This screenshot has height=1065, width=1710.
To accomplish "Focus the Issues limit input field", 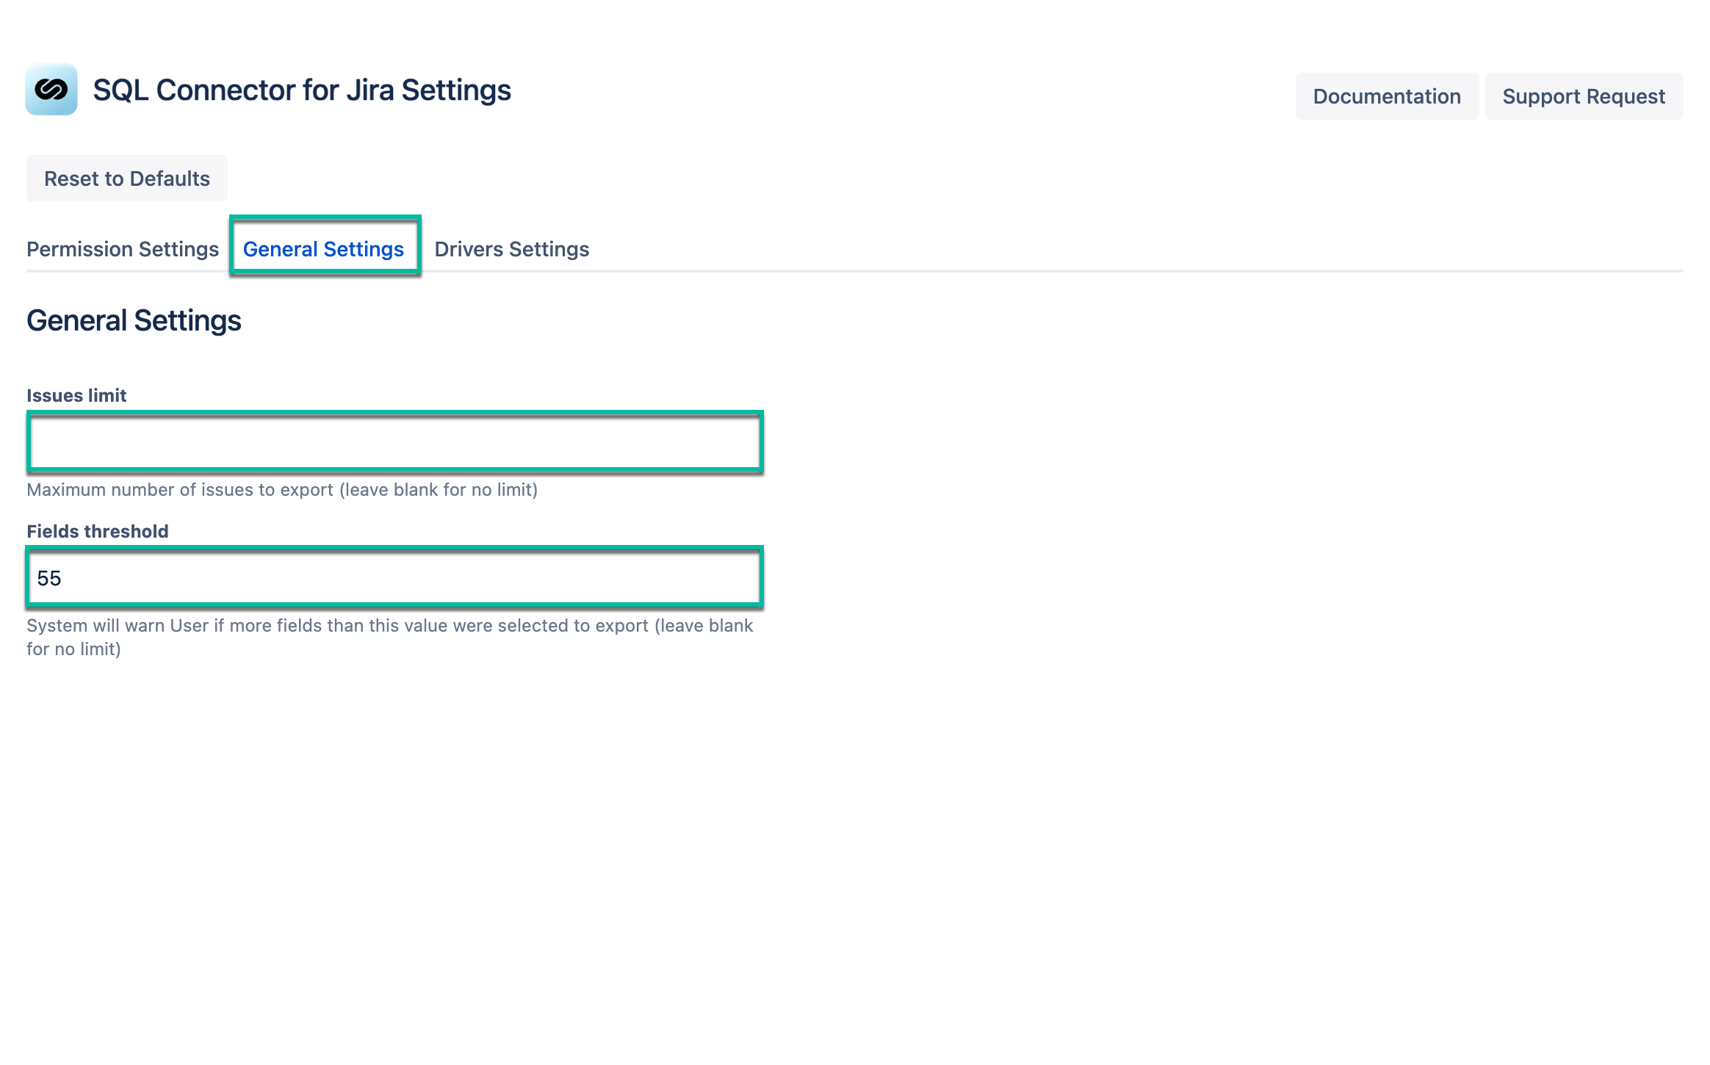I will pyautogui.click(x=395, y=442).
